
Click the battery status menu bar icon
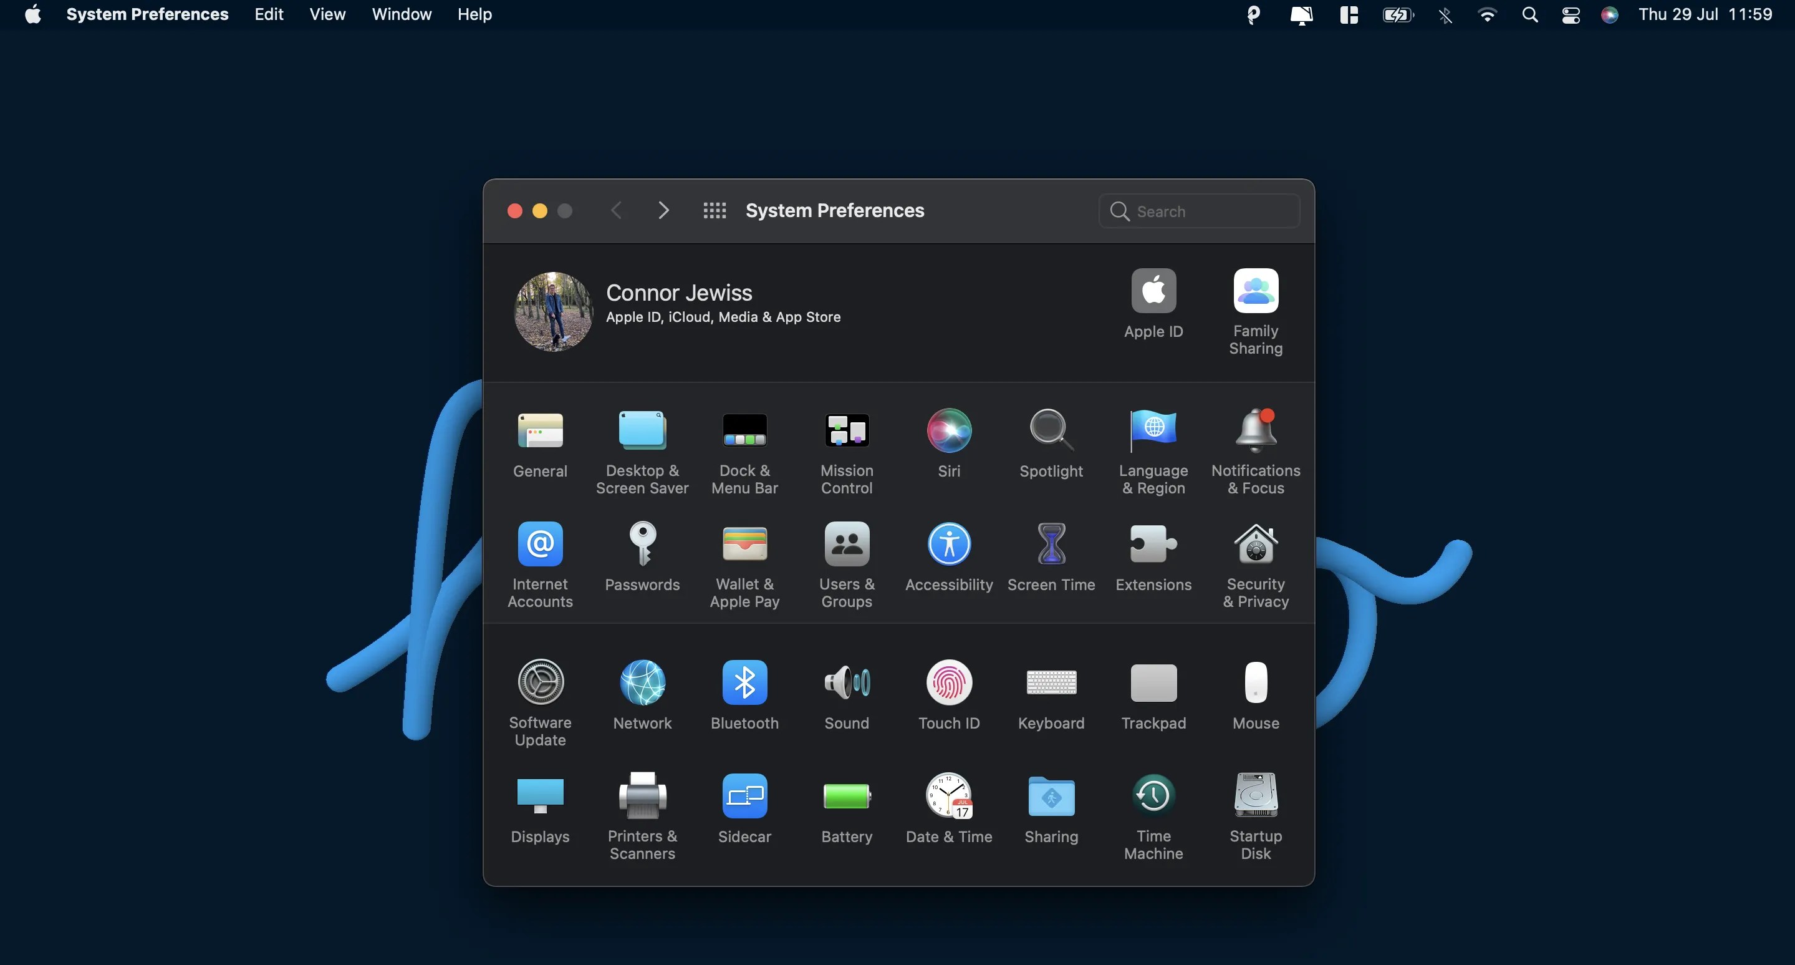(x=1398, y=14)
